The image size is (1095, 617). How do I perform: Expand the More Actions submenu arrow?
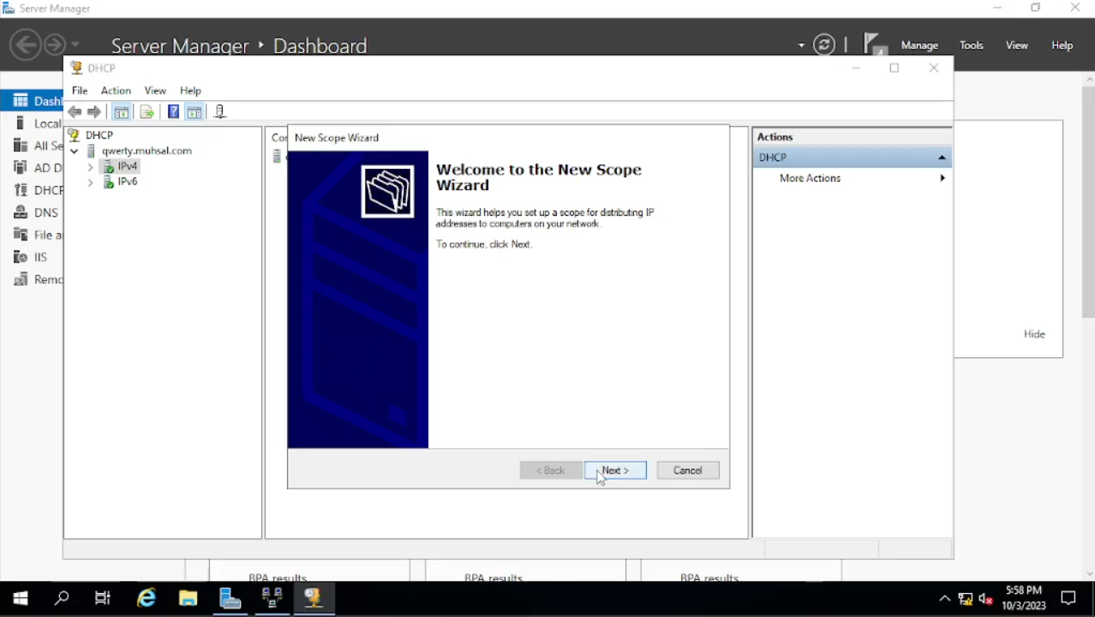click(x=942, y=178)
